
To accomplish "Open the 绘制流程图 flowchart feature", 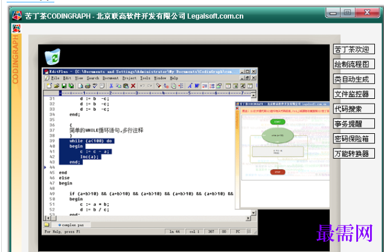I will tap(354, 64).
